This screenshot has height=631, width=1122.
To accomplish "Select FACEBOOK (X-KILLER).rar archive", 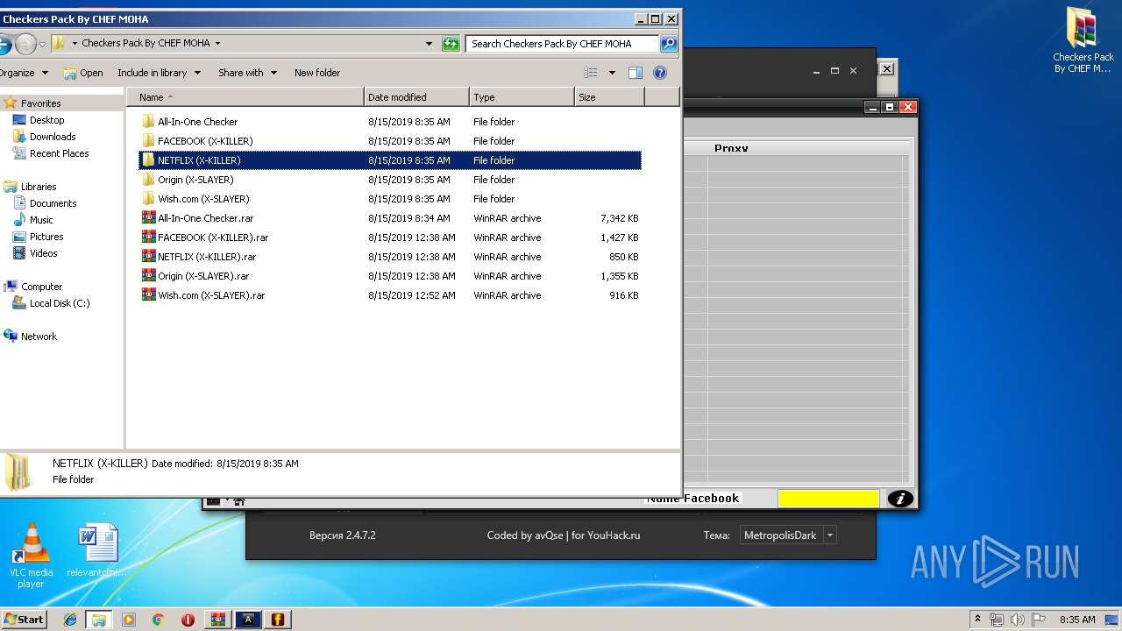I will pyautogui.click(x=212, y=238).
